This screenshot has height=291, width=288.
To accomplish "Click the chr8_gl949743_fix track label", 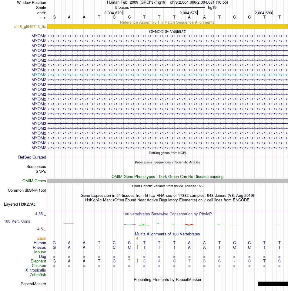I will click(30, 26).
